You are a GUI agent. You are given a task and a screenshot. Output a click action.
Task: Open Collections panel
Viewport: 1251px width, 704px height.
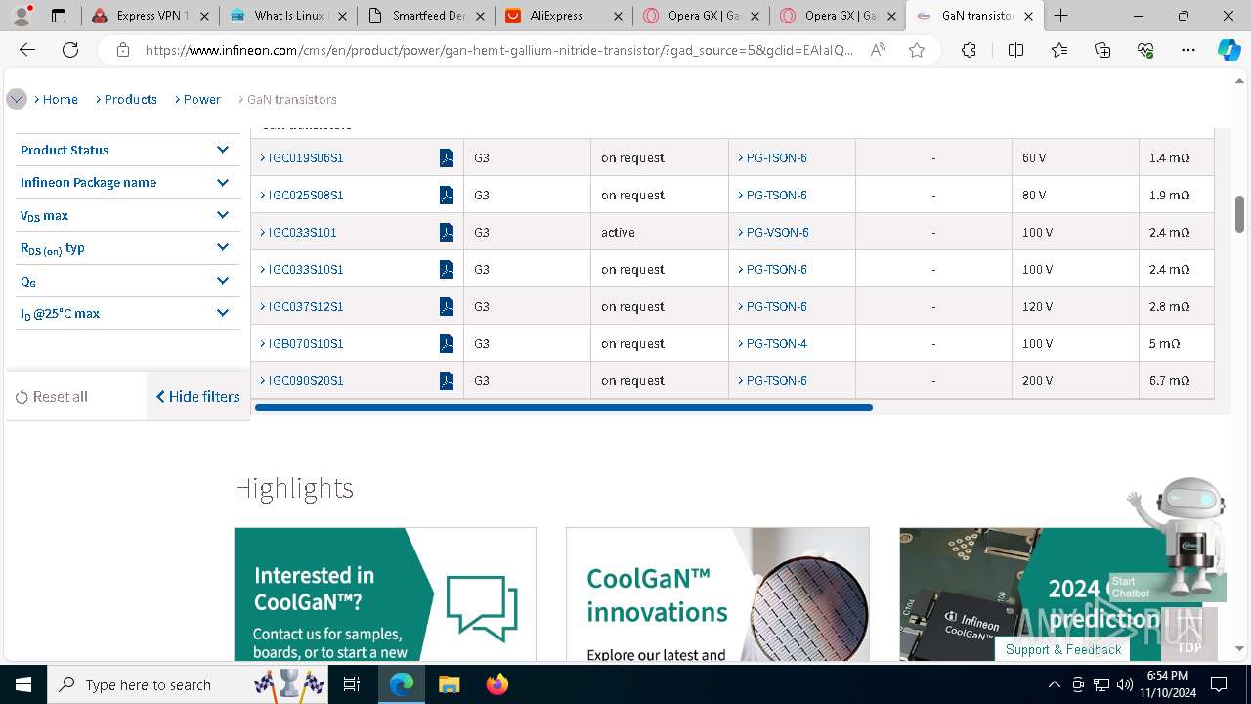pyautogui.click(x=1102, y=50)
